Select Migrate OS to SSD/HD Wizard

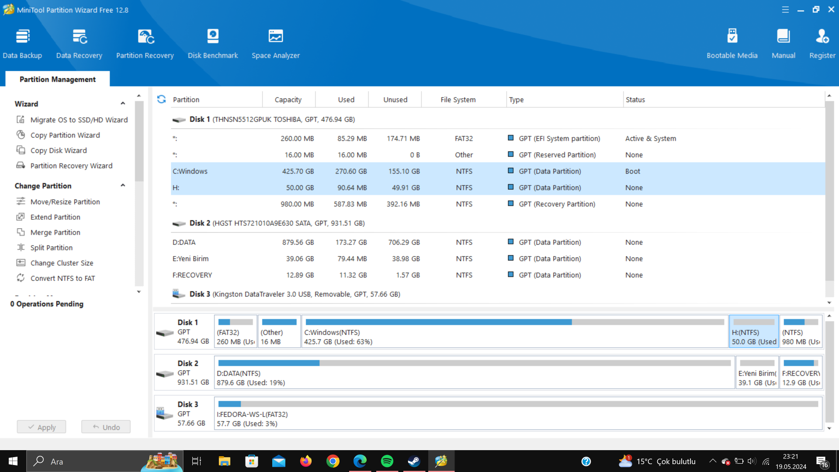coord(79,120)
